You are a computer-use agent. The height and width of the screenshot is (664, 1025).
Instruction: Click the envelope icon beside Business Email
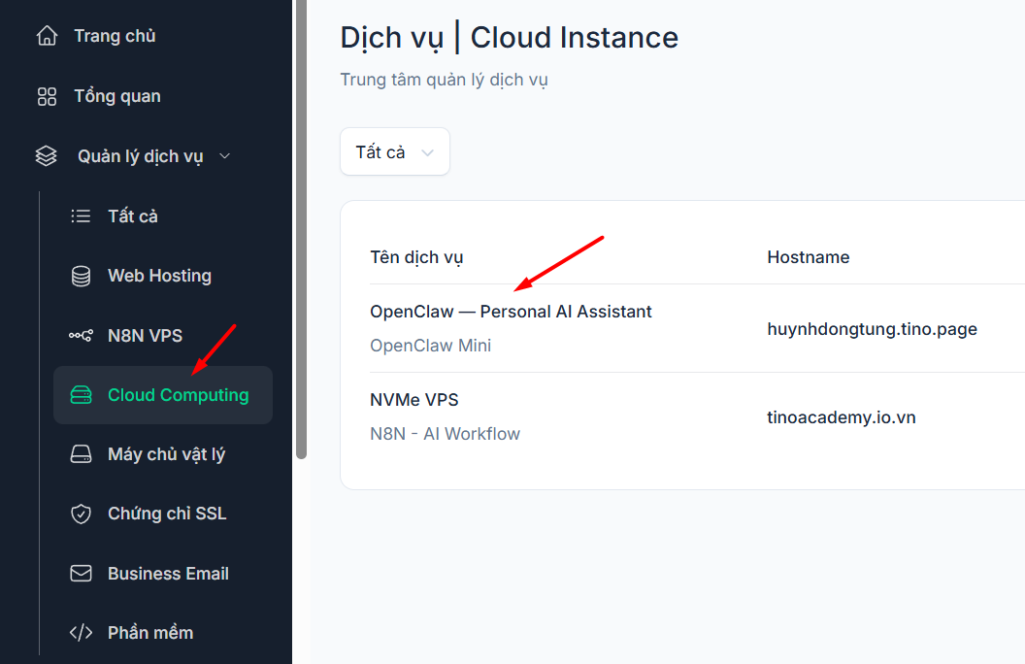point(81,573)
